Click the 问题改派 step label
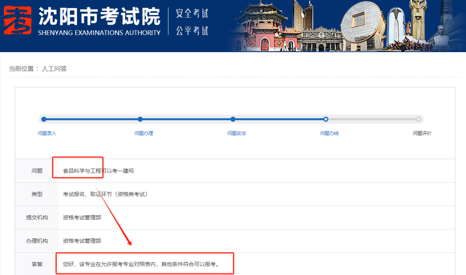Screen dimensions: 466x275 [x=236, y=133]
